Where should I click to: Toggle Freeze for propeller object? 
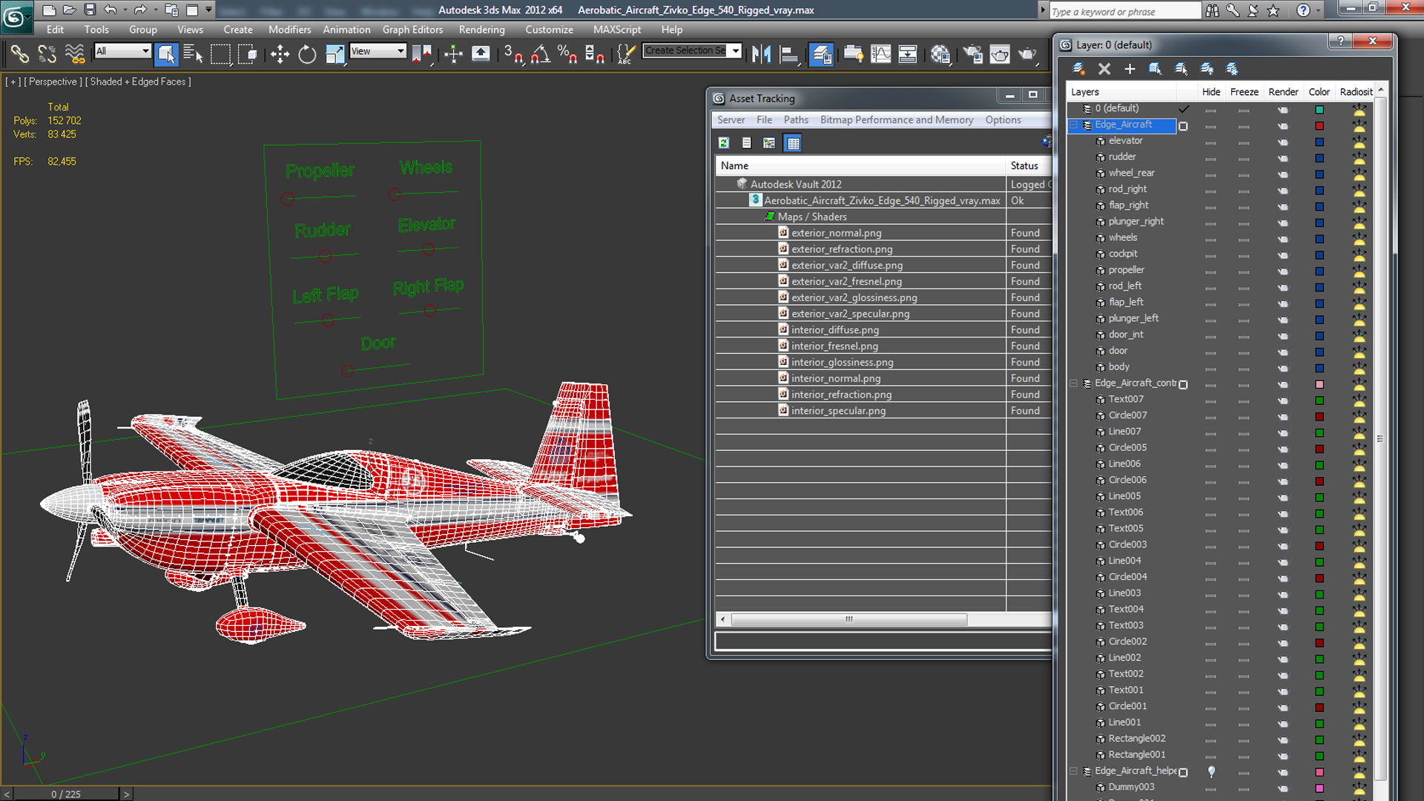(1244, 271)
